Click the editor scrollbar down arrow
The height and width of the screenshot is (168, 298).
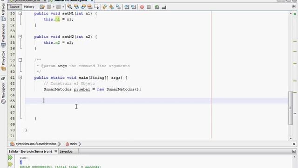(291, 138)
